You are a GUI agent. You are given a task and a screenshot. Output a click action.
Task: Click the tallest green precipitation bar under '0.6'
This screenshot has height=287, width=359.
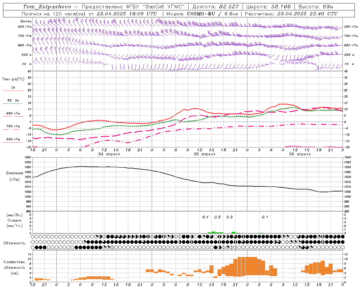[213, 232]
